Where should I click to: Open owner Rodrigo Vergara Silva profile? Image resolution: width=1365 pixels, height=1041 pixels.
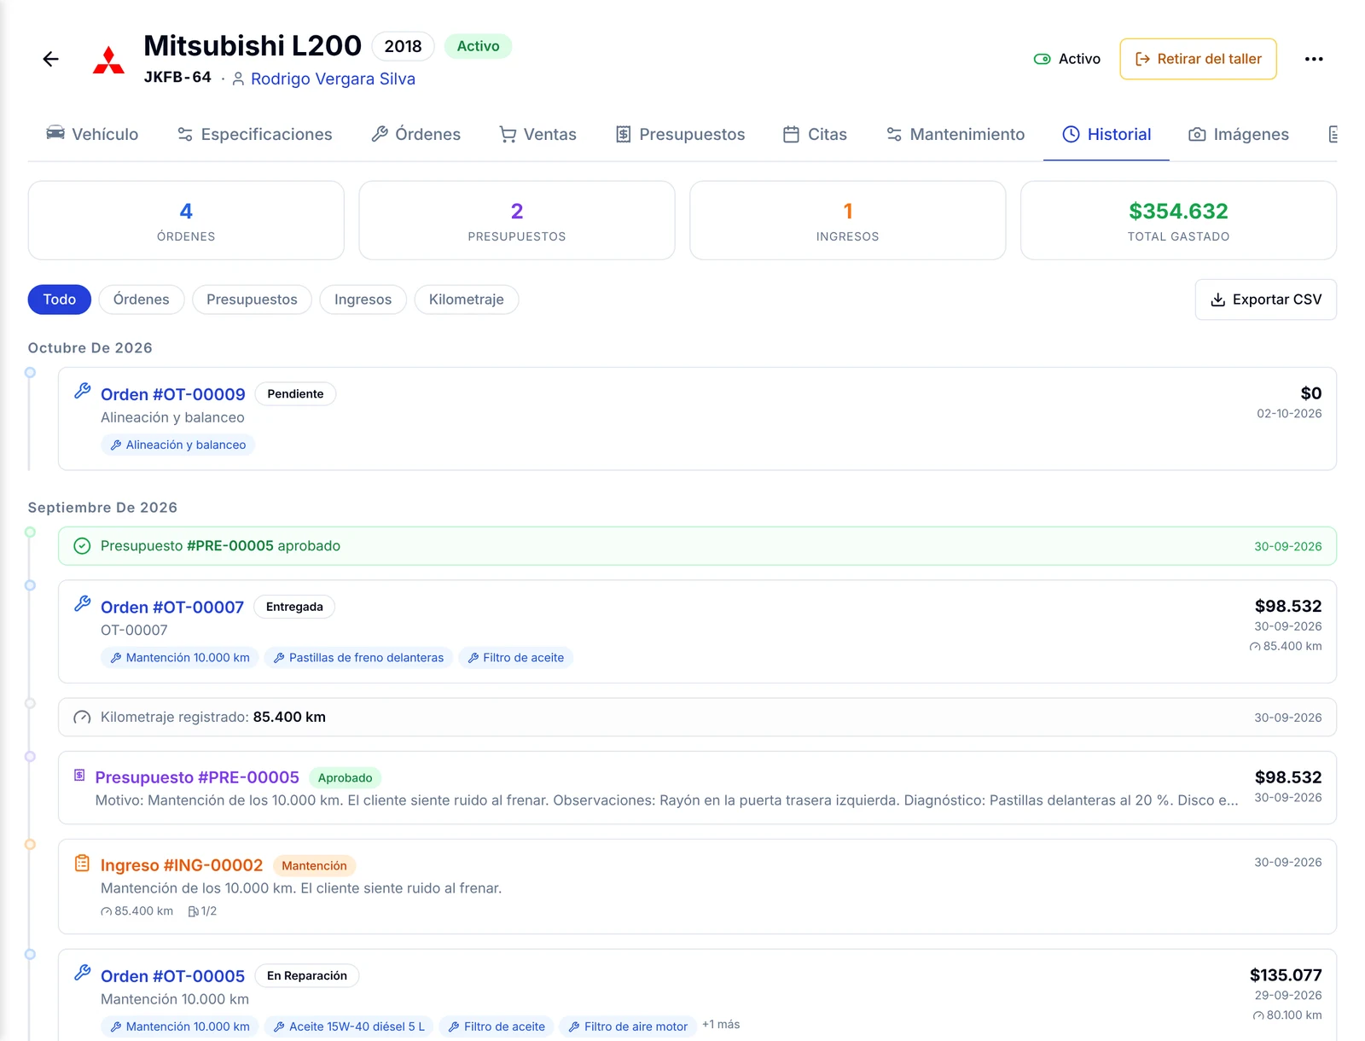(x=333, y=79)
